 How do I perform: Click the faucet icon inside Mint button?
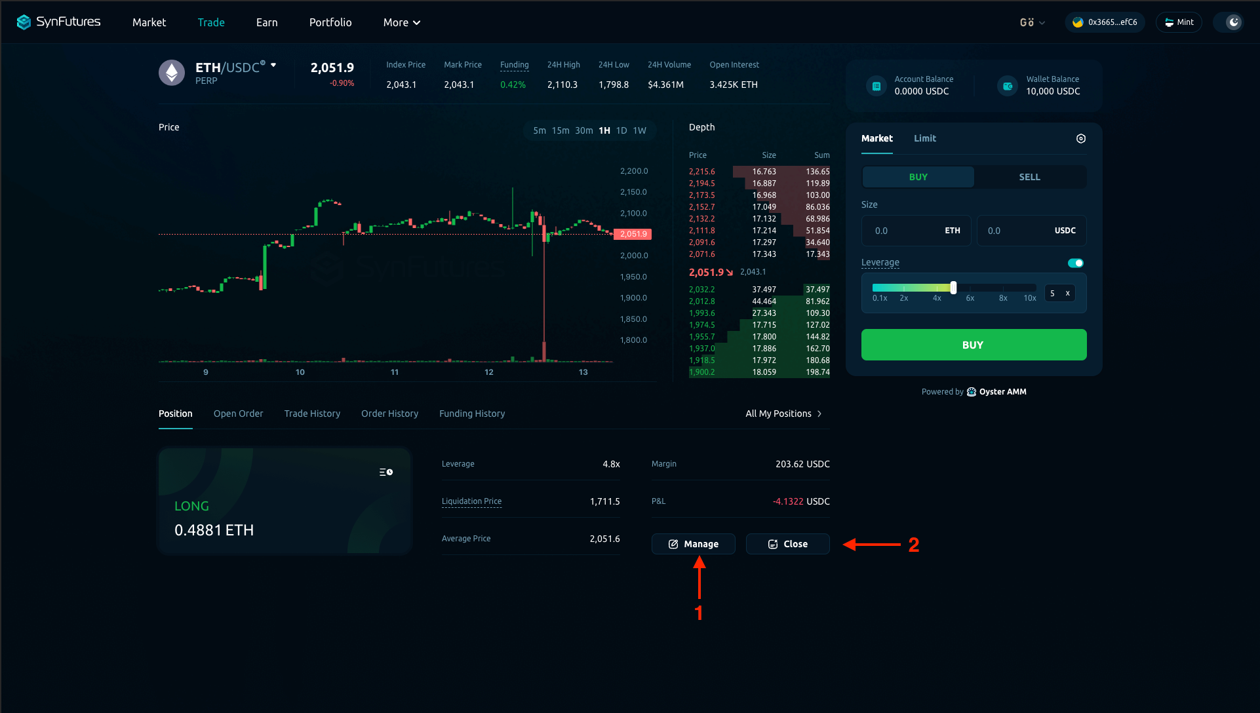pyautogui.click(x=1169, y=22)
